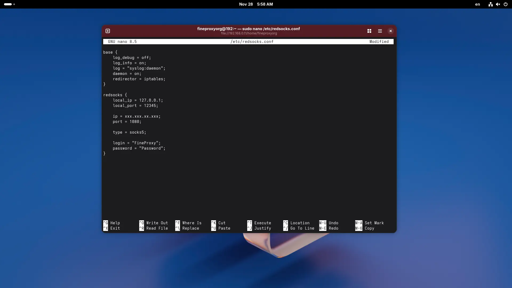Place cursor on 'log_info = on;' line
This screenshot has height=288, width=512.
pyautogui.click(x=130, y=63)
